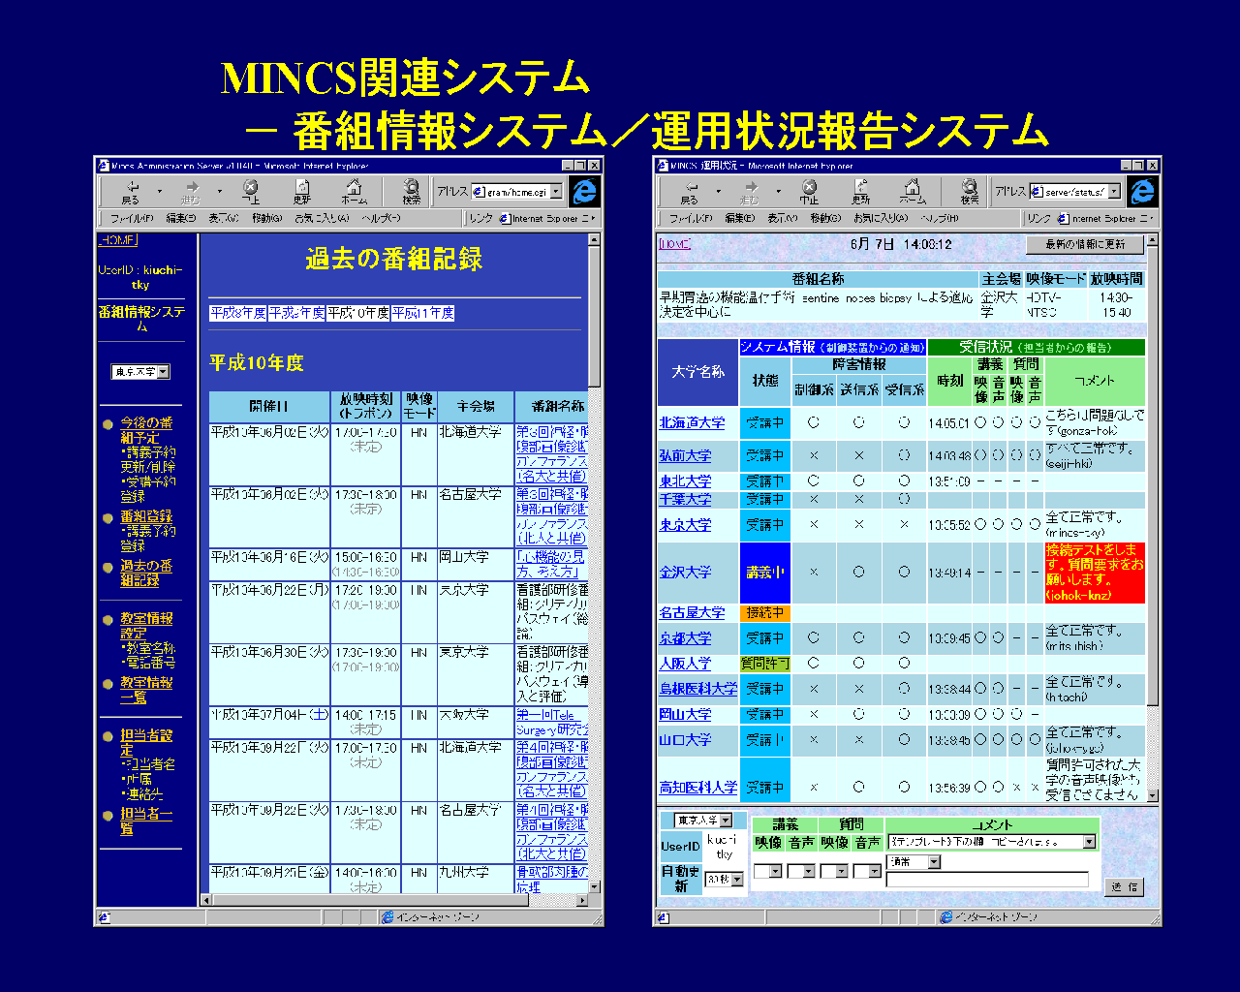The image size is (1240, 992).
Task: Expand the auto-update 30秒 interval dropdown
Action: coord(737,880)
